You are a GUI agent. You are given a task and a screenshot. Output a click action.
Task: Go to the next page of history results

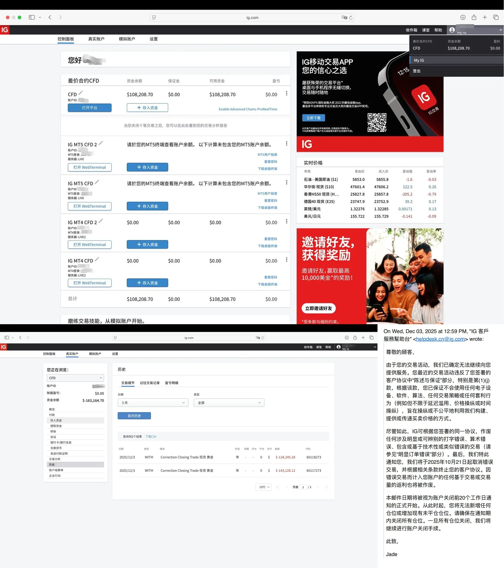318,487
